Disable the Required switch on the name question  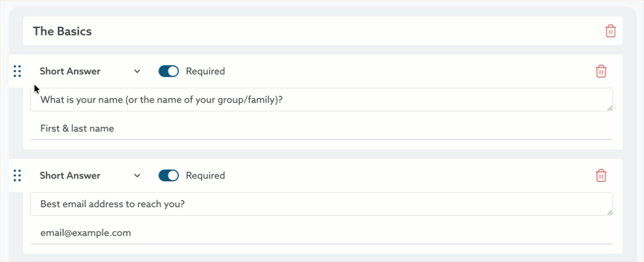point(169,71)
